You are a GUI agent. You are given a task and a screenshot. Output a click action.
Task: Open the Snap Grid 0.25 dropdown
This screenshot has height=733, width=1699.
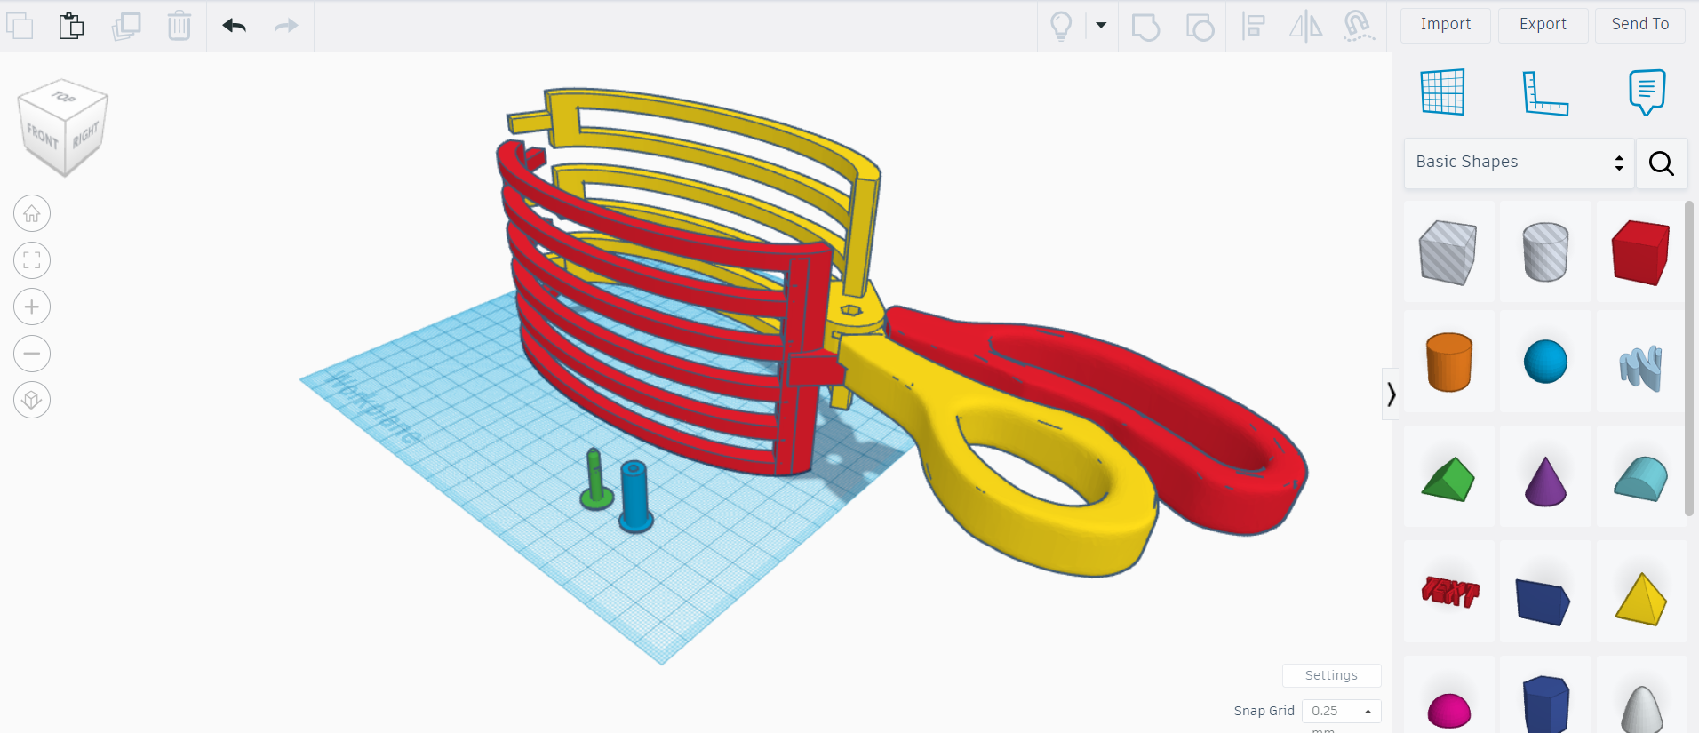1341,711
